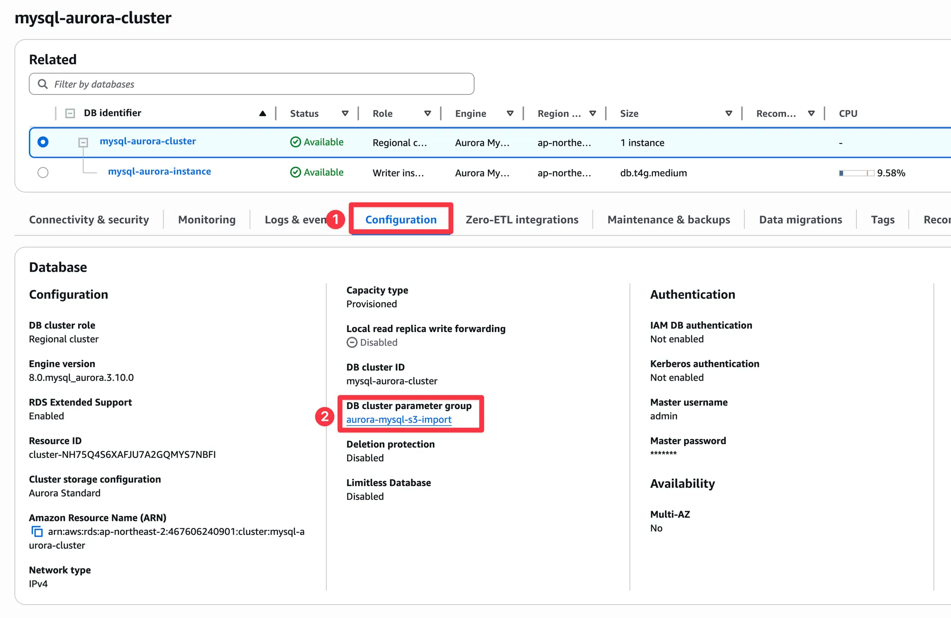Collapse the mysql-aurora-cluster tree row
This screenshot has height=618, width=951.
(83, 142)
